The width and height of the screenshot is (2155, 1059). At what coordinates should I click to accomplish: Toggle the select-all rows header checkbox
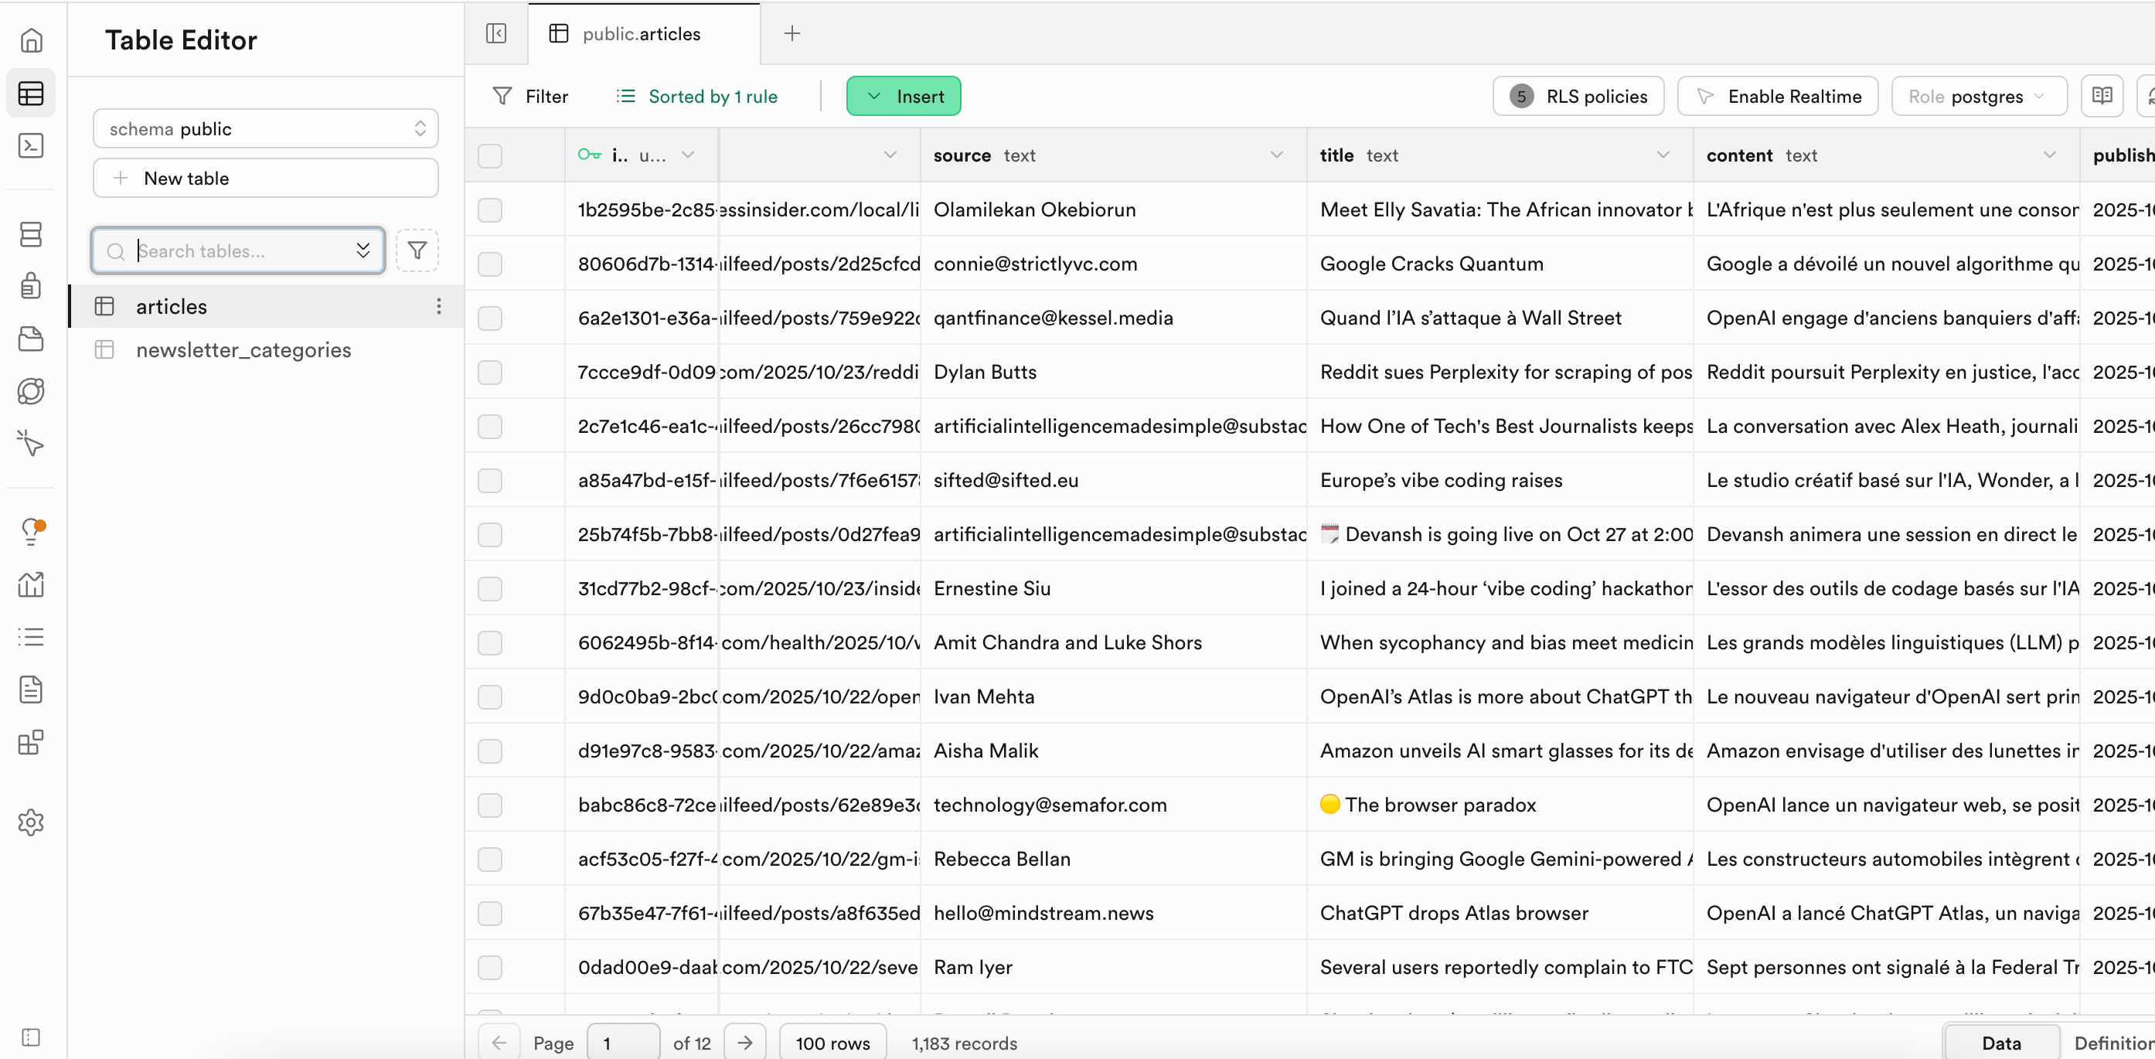(x=490, y=155)
